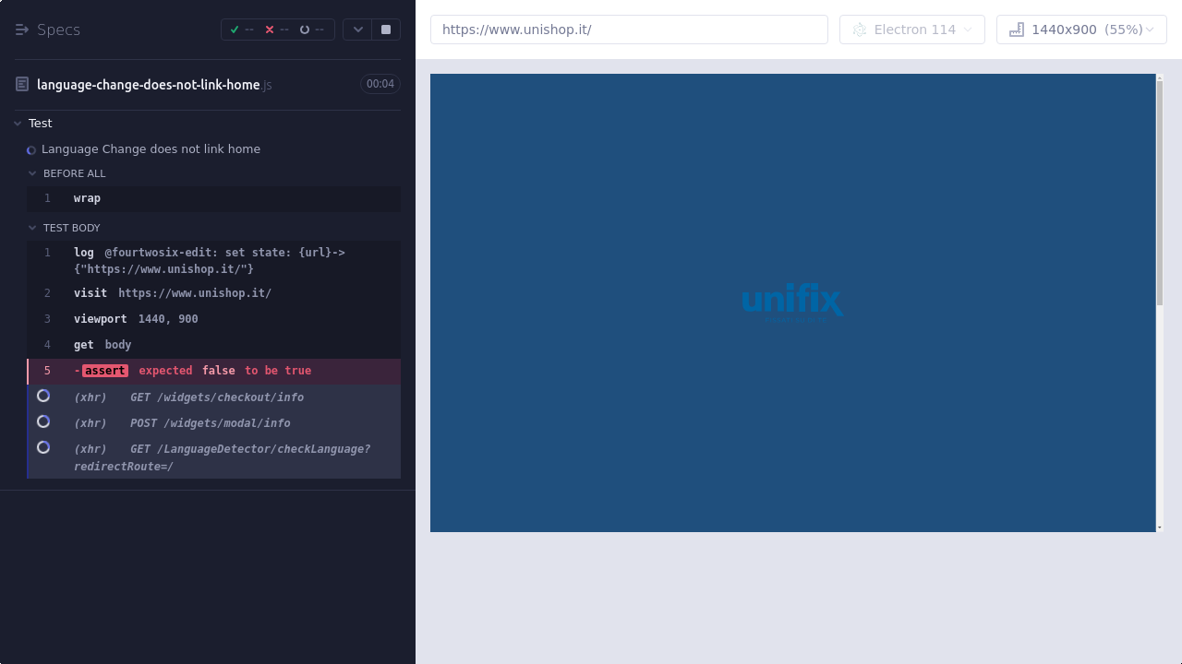
Task: Open the language-change-does-not-link-home.js spec file
Action: pyautogui.click(x=148, y=85)
